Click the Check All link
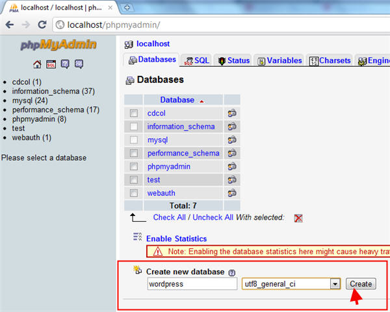Viewport: 390px width, 312px height. click(x=170, y=217)
